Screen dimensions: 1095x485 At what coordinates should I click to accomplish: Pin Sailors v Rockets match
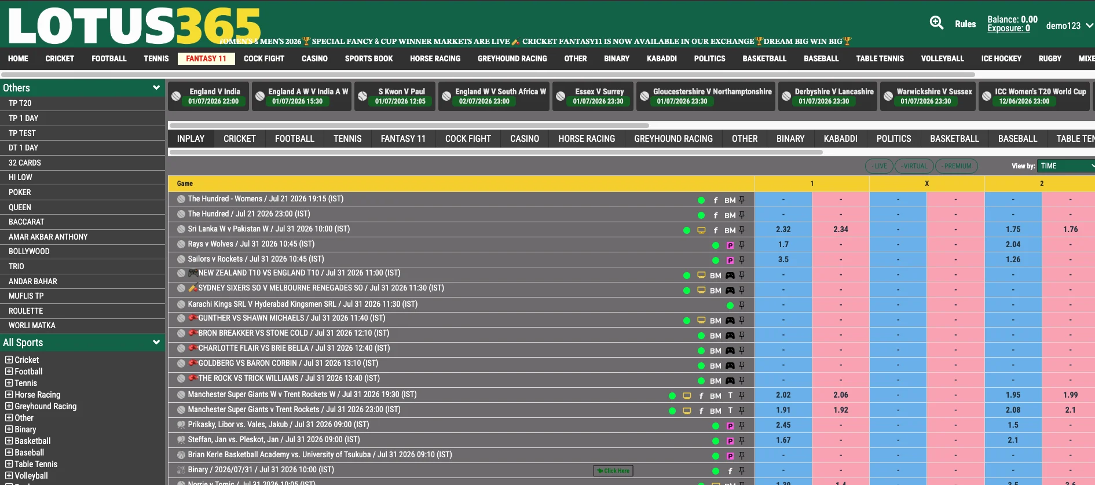[x=742, y=260]
